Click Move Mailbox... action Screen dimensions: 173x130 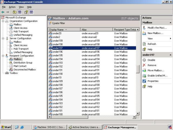156,70
